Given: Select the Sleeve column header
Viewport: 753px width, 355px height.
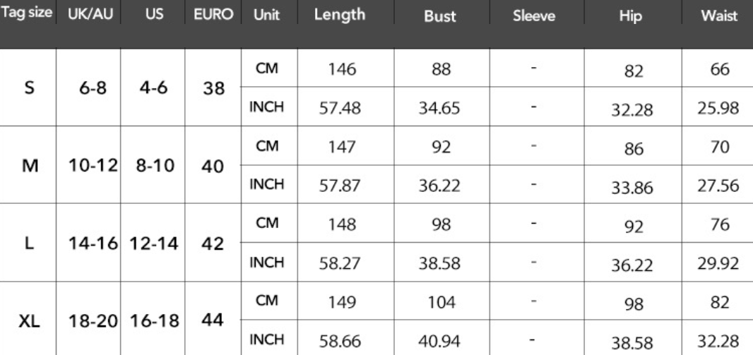Looking at the screenshot, I should pos(534,16).
